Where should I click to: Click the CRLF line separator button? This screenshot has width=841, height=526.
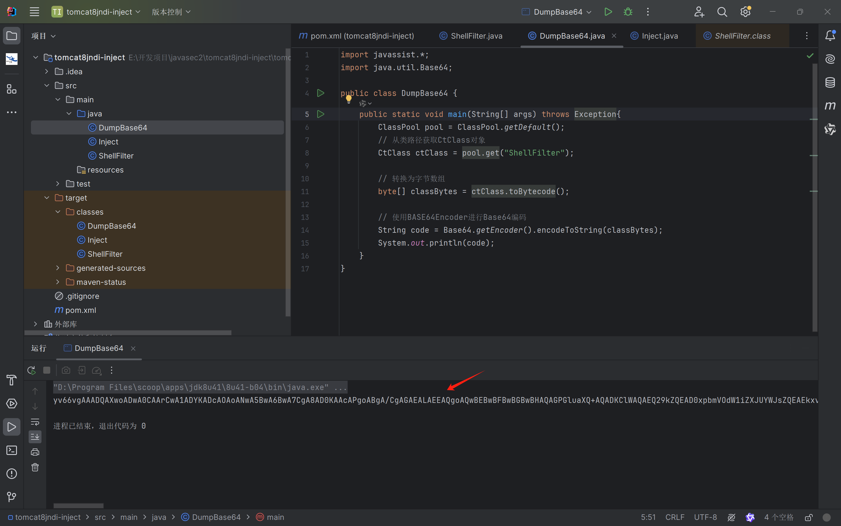click(x=674, y=517)
